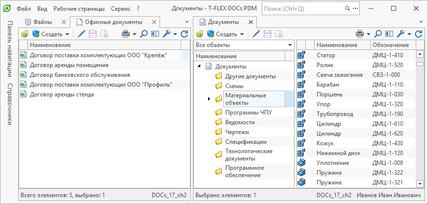Viewport: 428px width, 204px height.
Task: Close the Офисные документы tab
Action: click(x=154, y=22)
